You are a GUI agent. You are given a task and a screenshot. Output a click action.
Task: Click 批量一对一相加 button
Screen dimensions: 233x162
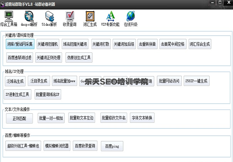pyautogui.click(x=51, y=118)
